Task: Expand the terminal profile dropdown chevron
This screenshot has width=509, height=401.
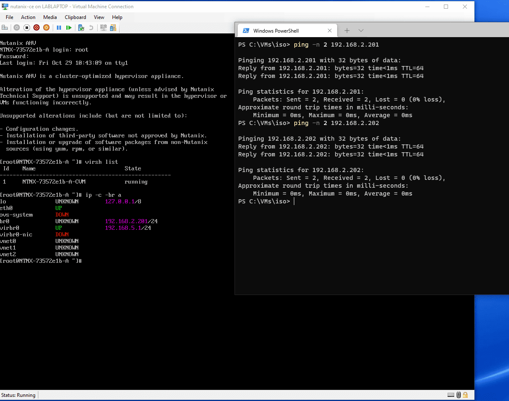Action: (361, 31)
